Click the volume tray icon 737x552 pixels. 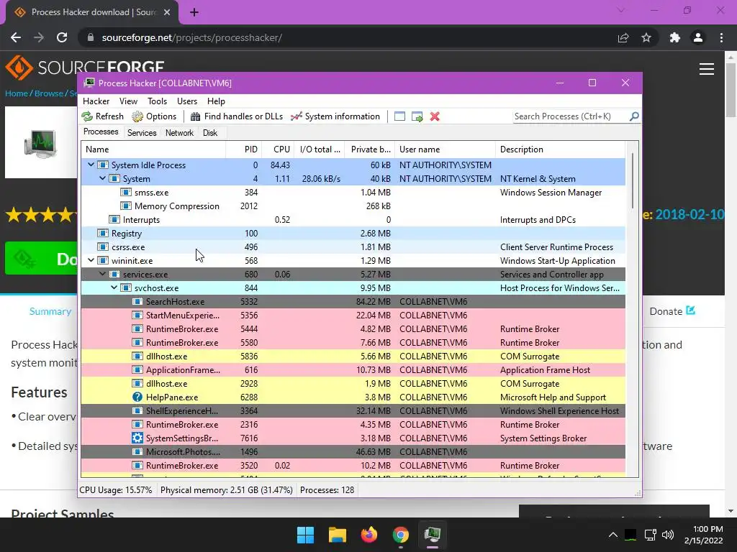[x=667, y=535]
